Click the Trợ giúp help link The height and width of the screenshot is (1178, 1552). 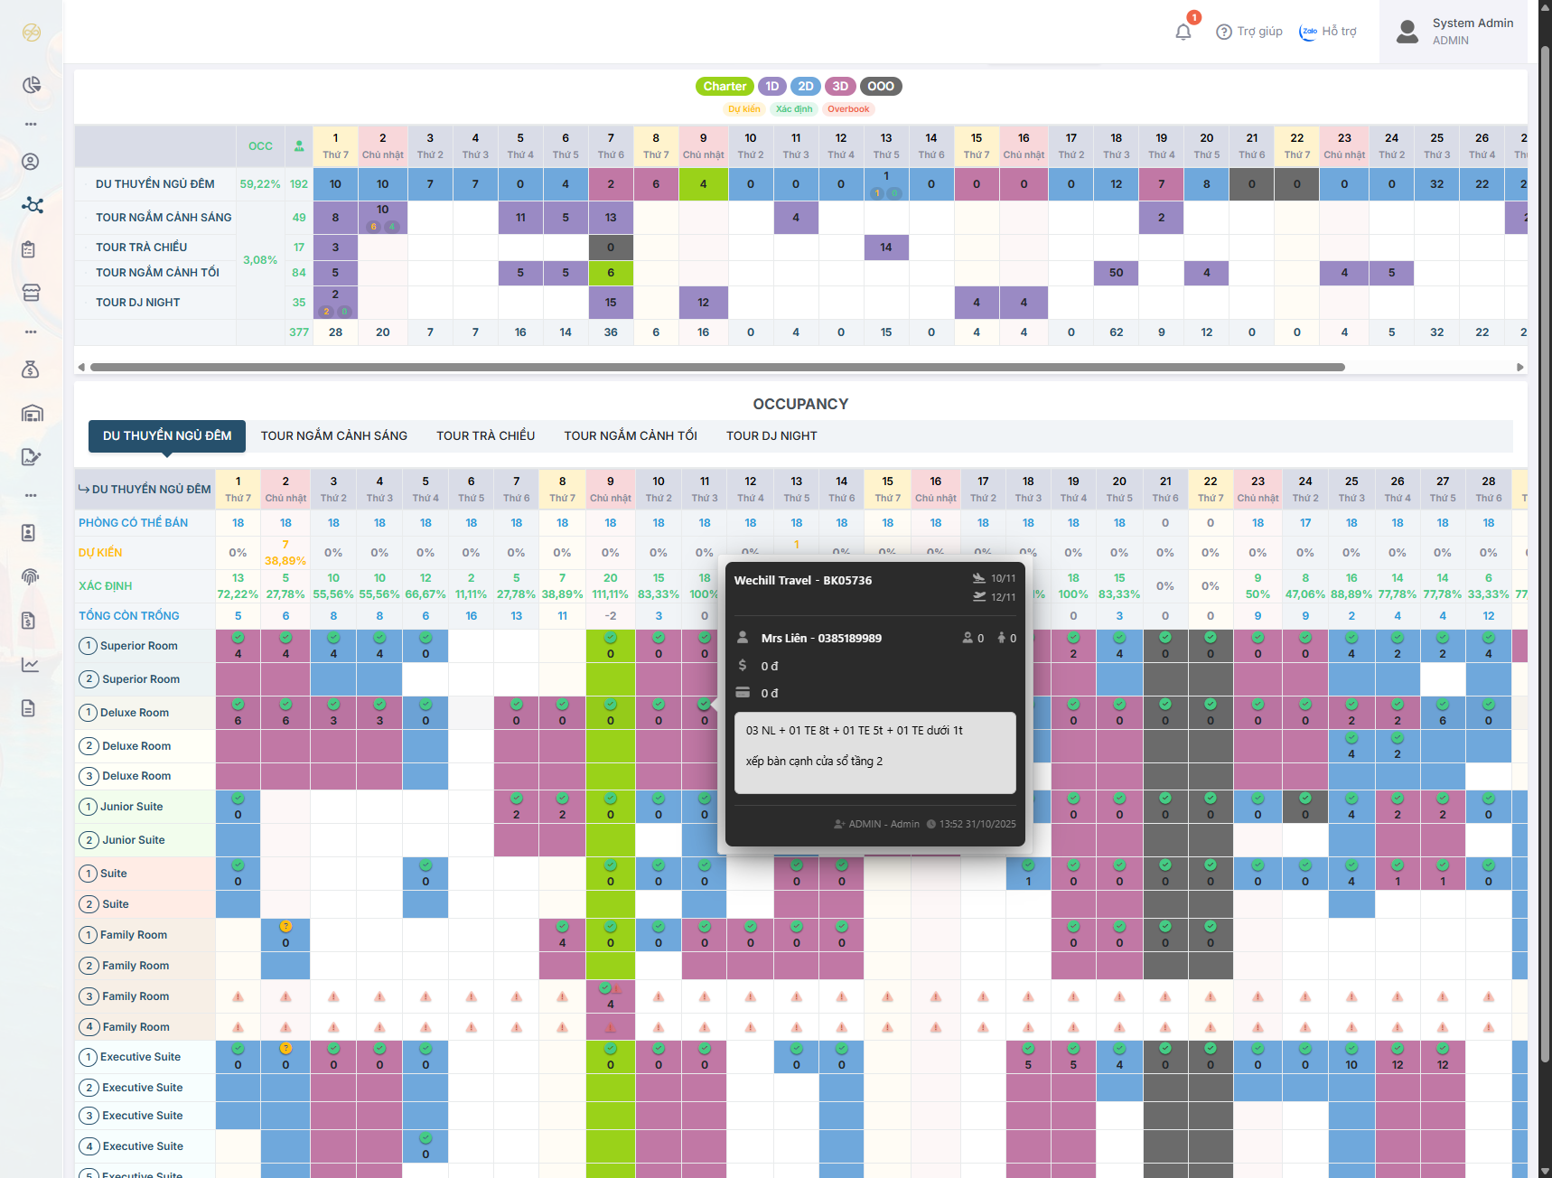click(1249, 32)
